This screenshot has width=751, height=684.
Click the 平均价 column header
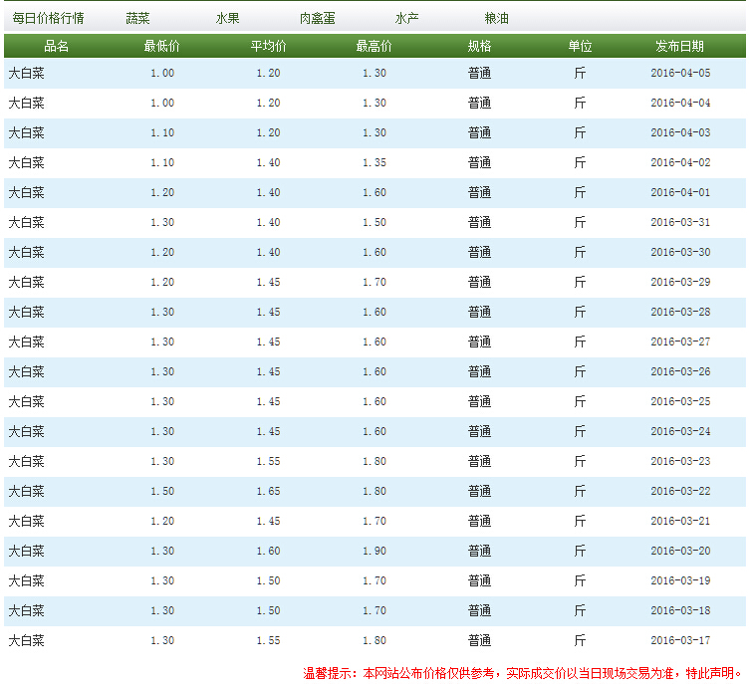point(268,46)
